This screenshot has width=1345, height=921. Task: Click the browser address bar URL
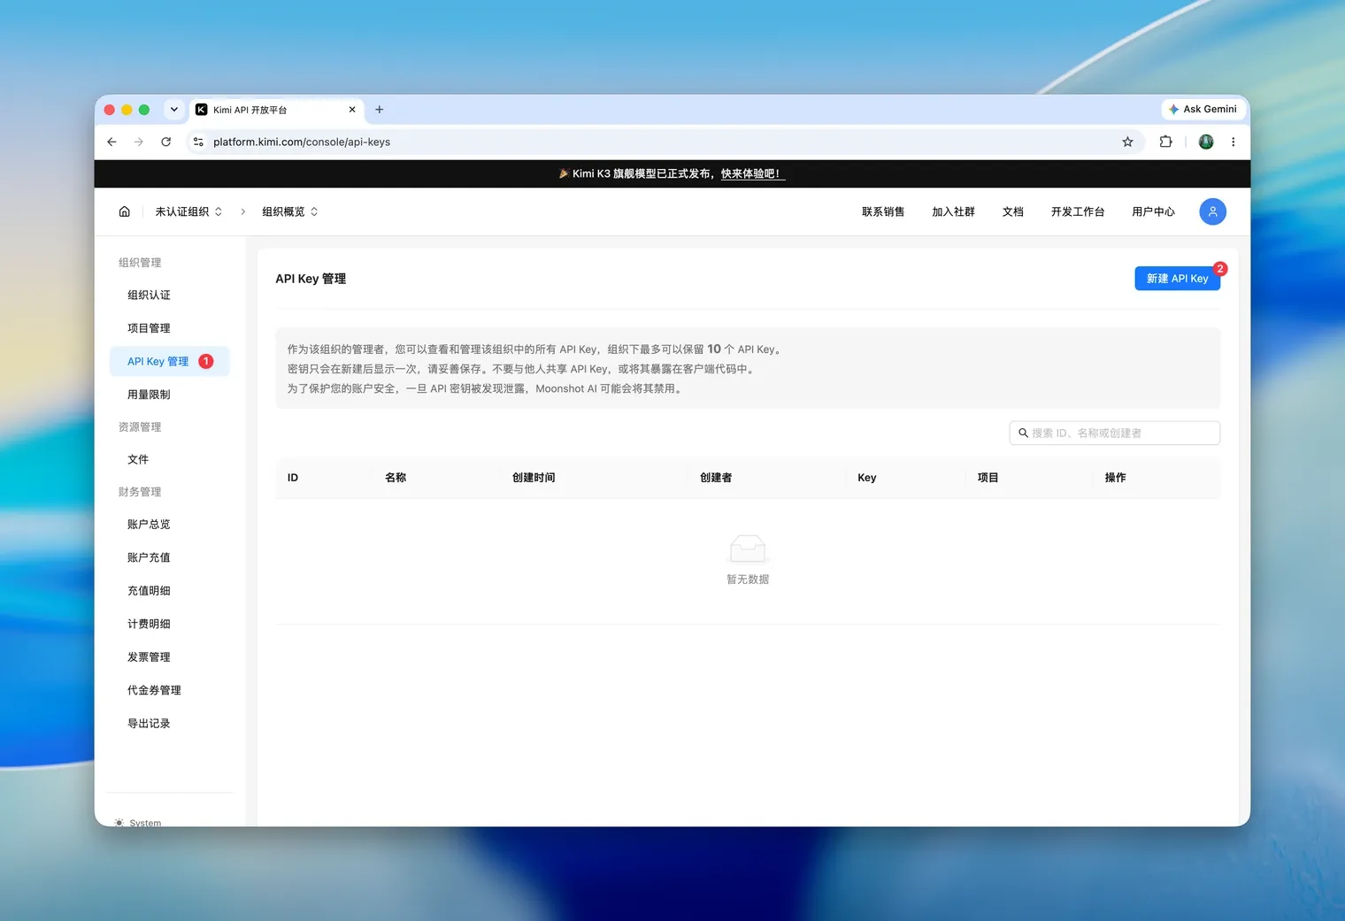(302, 142)
